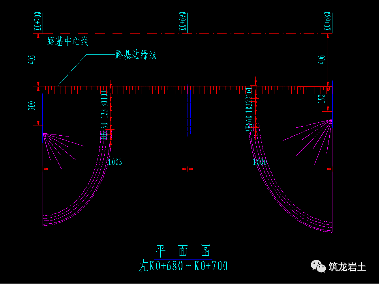Click the 1000 horizontal dimension value

pos(260,162)
